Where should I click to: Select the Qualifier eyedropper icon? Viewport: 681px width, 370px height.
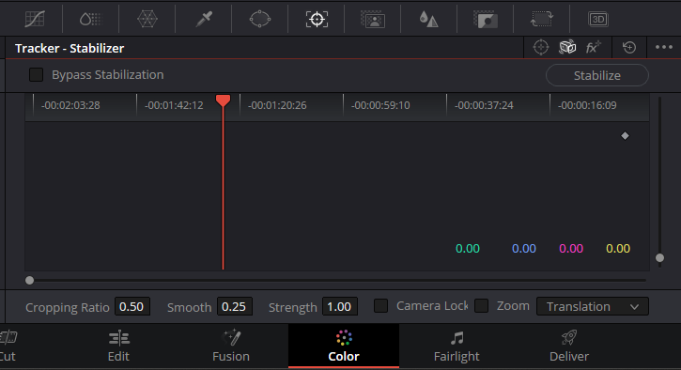[x=204, y=19]
